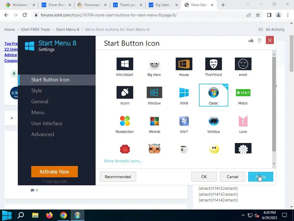Click the Recommended button

point(118,177)
